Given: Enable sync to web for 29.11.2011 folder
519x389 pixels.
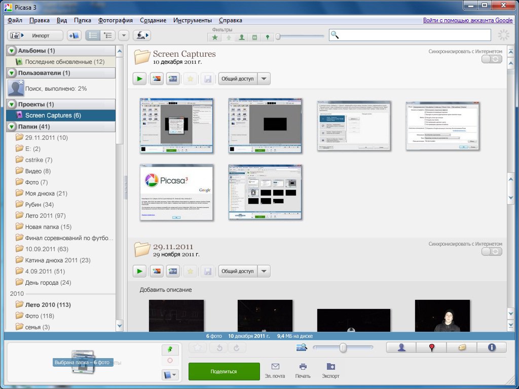Looking at the screenshot, I should point(491,252).
